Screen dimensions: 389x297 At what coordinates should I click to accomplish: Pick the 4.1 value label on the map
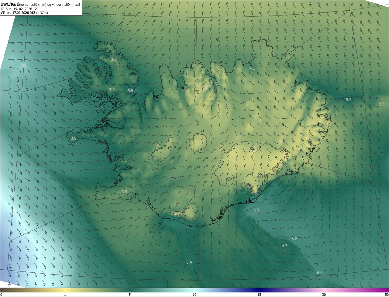point(252,68)
